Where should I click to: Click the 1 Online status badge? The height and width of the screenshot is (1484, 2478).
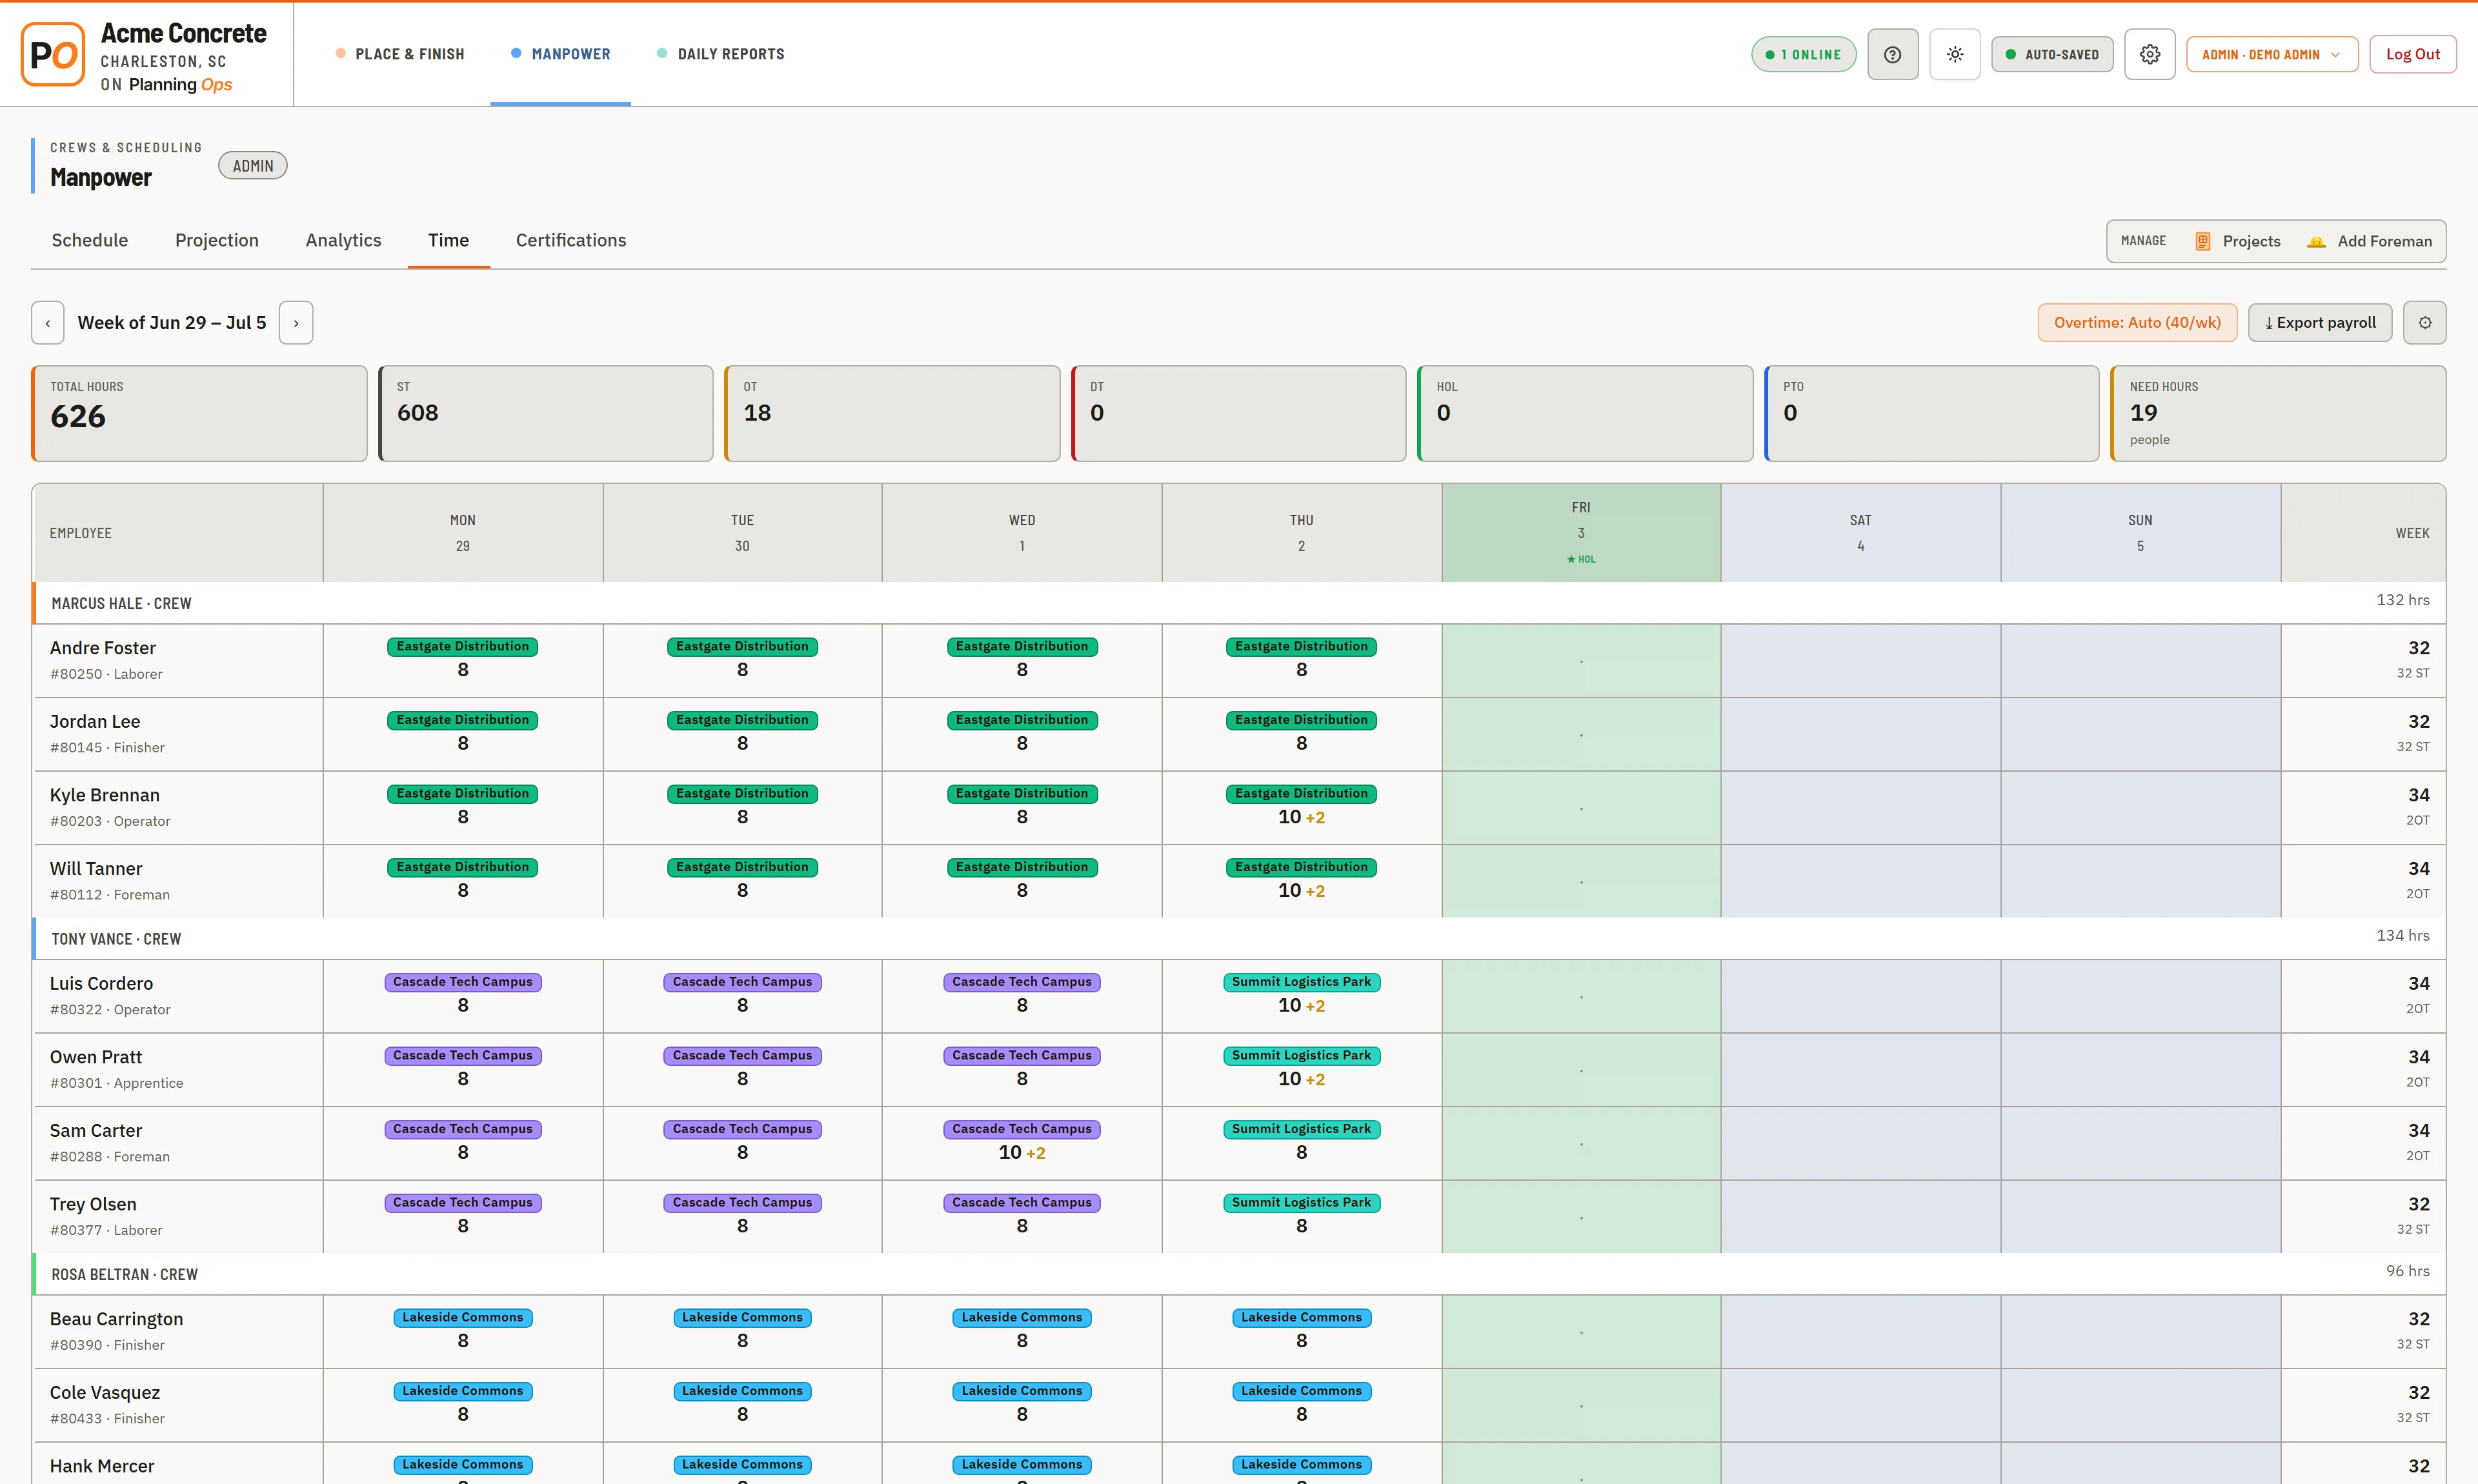click(1803, 54)
